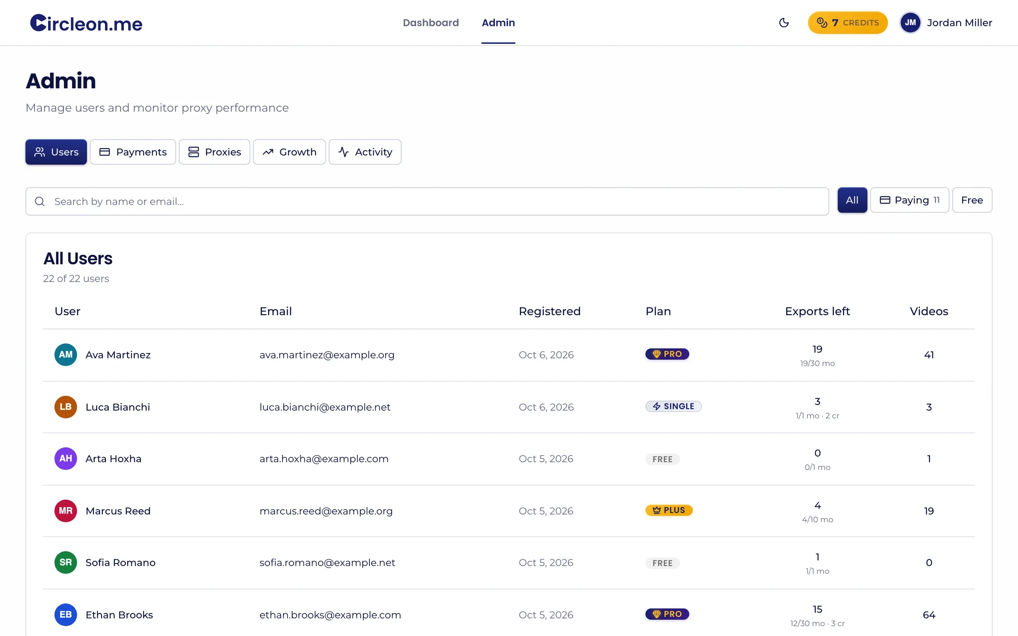1018x636 pixels.
Task: Click the Registered column header
Action: 550,311
